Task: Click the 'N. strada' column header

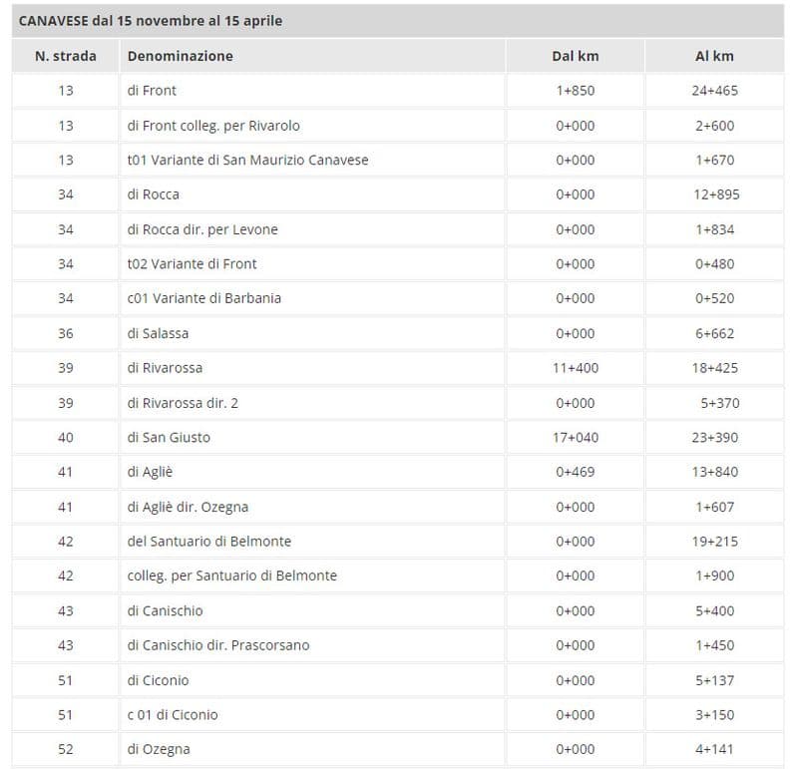Action: click(x=66, y=56)
